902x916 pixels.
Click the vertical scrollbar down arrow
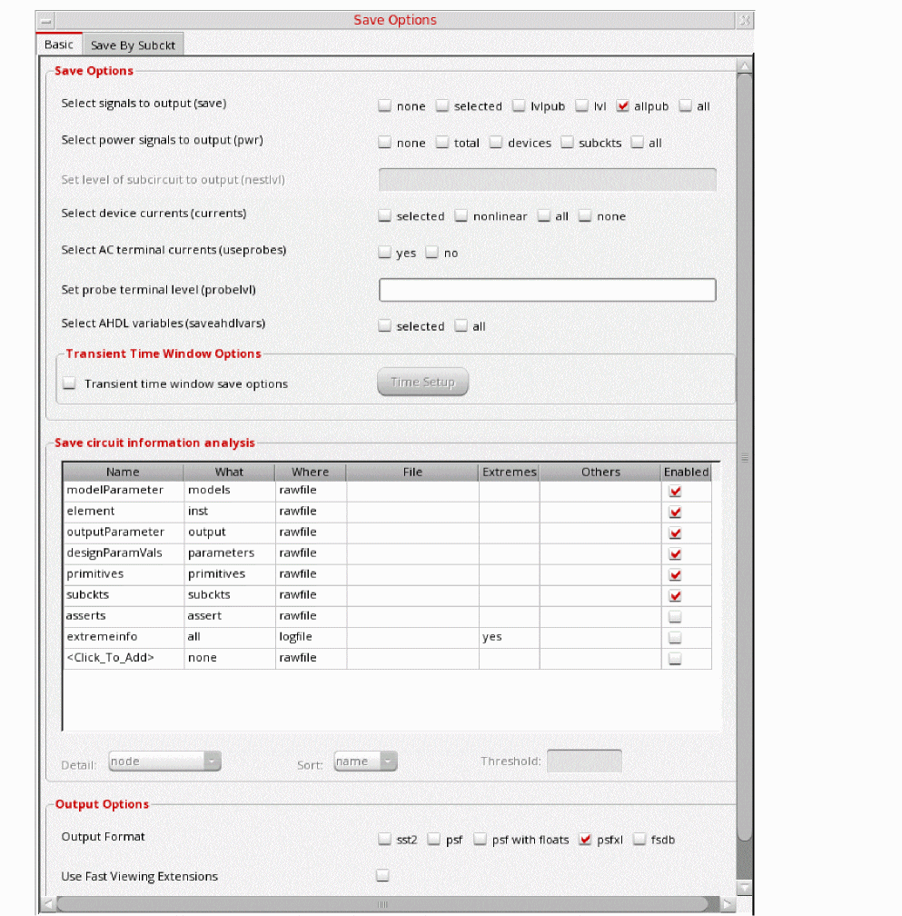click(744, 887)
